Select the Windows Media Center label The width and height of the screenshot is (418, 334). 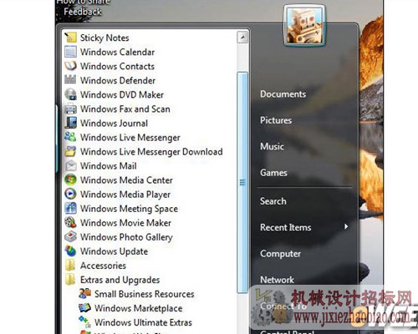pos(126,180)
